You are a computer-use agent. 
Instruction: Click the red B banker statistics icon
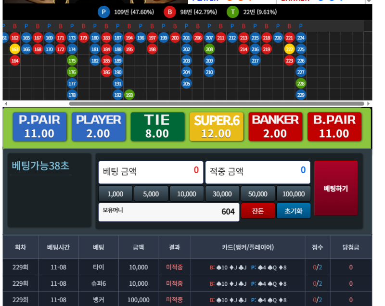169,12
